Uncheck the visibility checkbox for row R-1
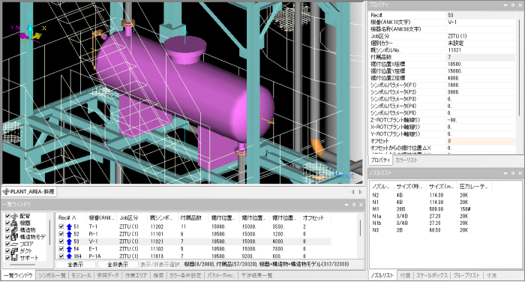The width and height of the screenshot is (525, 282). tap(61, 234)
